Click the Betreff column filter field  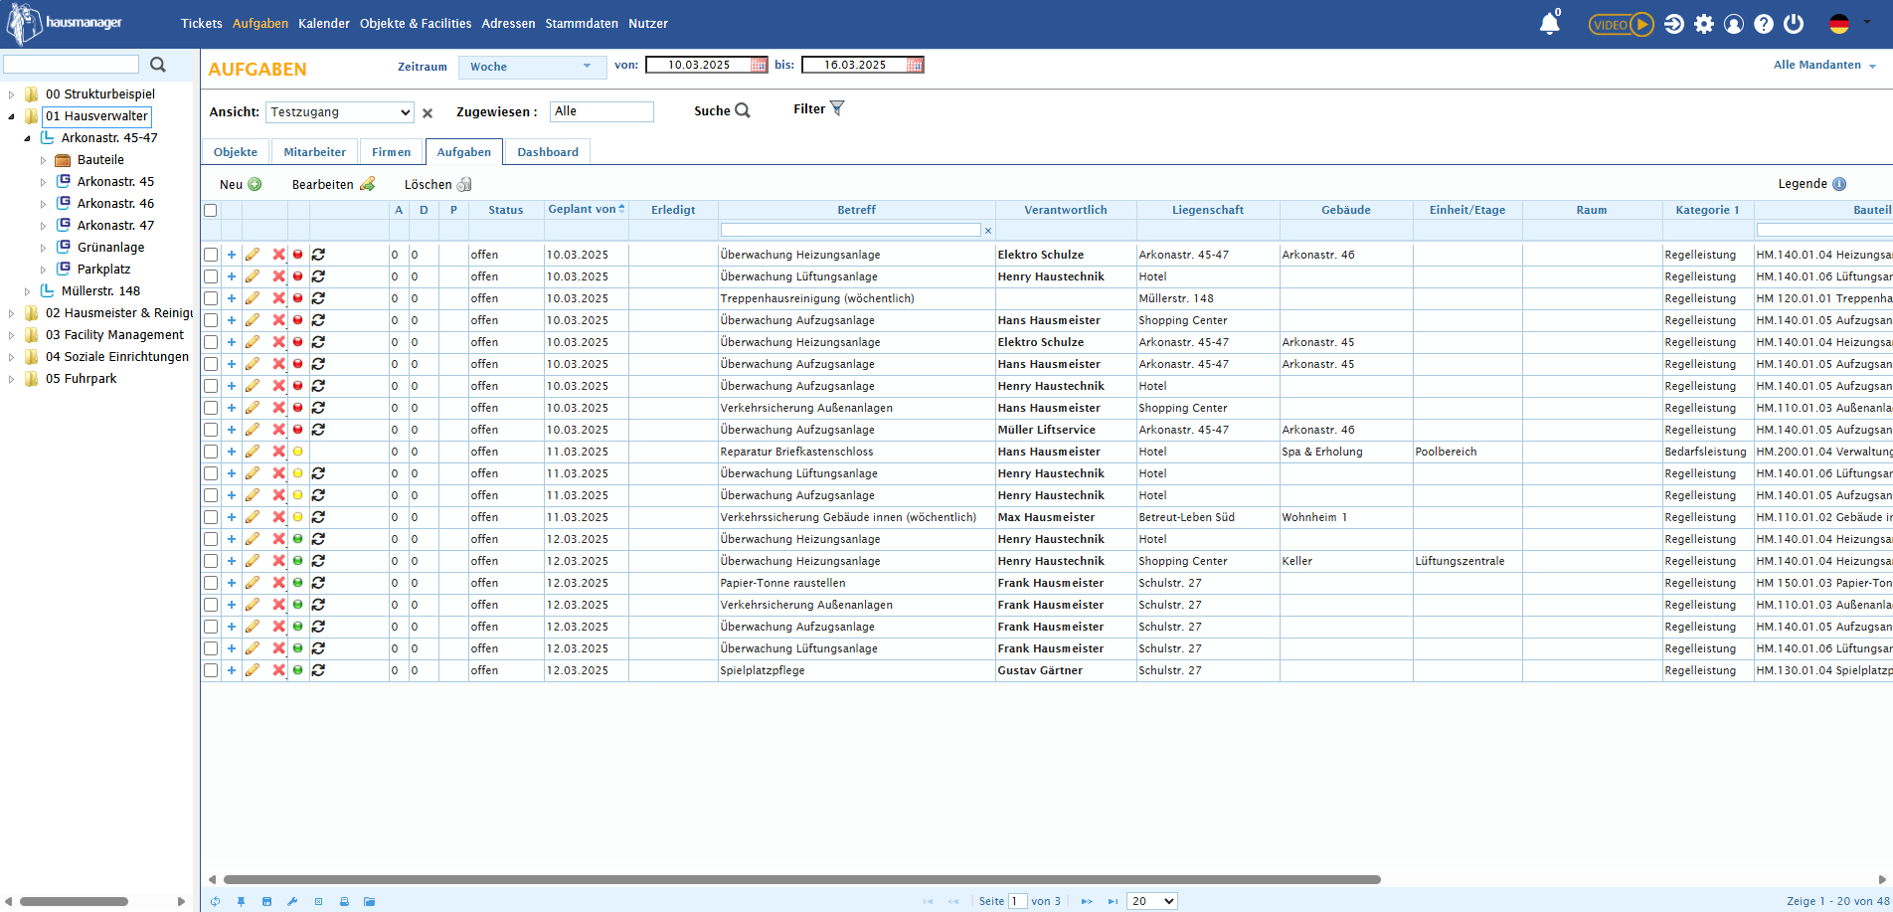coord(850,230)
